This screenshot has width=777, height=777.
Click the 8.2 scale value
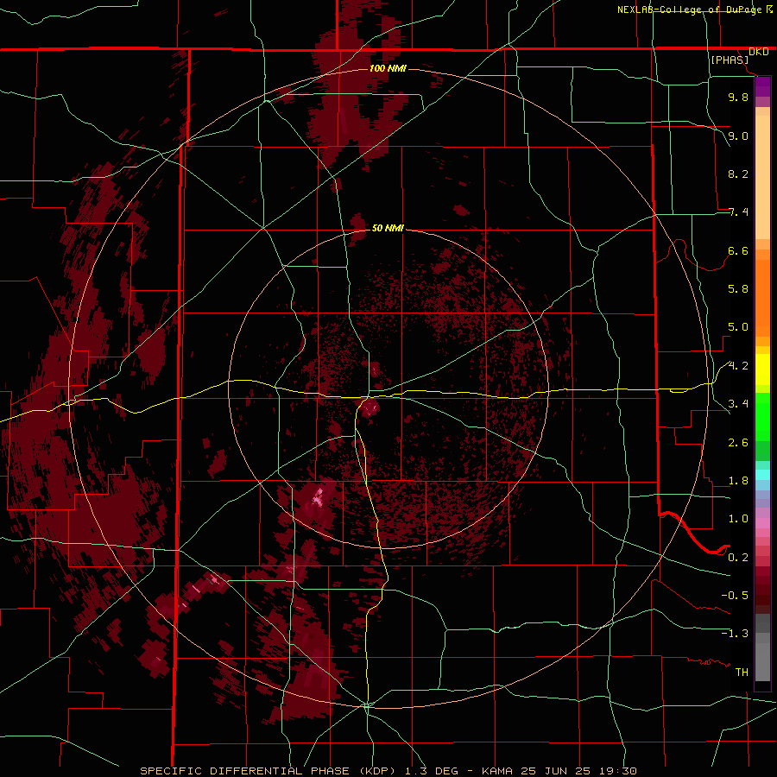point(738,174)
